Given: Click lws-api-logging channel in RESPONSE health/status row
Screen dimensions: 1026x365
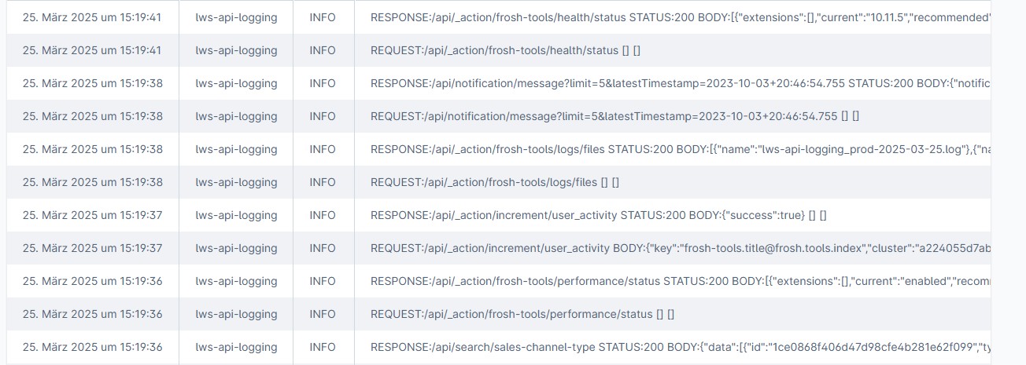Looking at the screenshot, I should pyautogui.click(x=236, y=17).
